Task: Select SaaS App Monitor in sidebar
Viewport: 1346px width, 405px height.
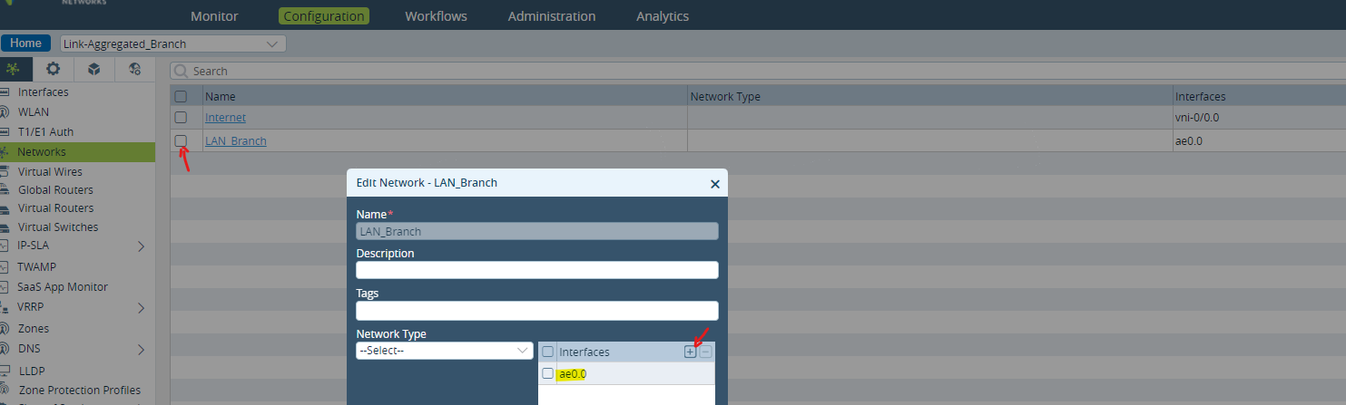Action: 63,287
